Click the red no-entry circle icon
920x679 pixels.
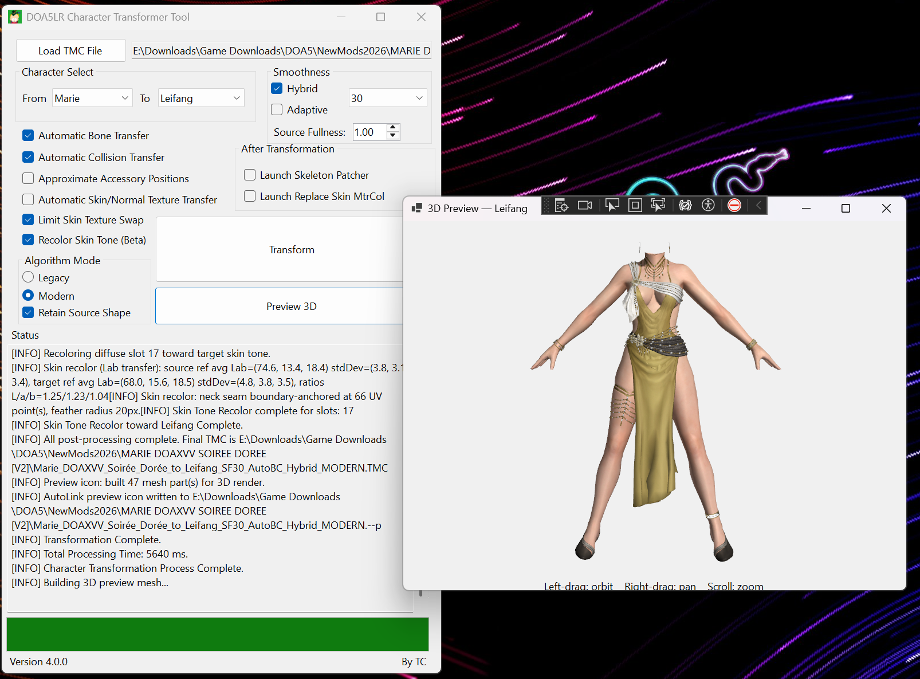(734, 205)
